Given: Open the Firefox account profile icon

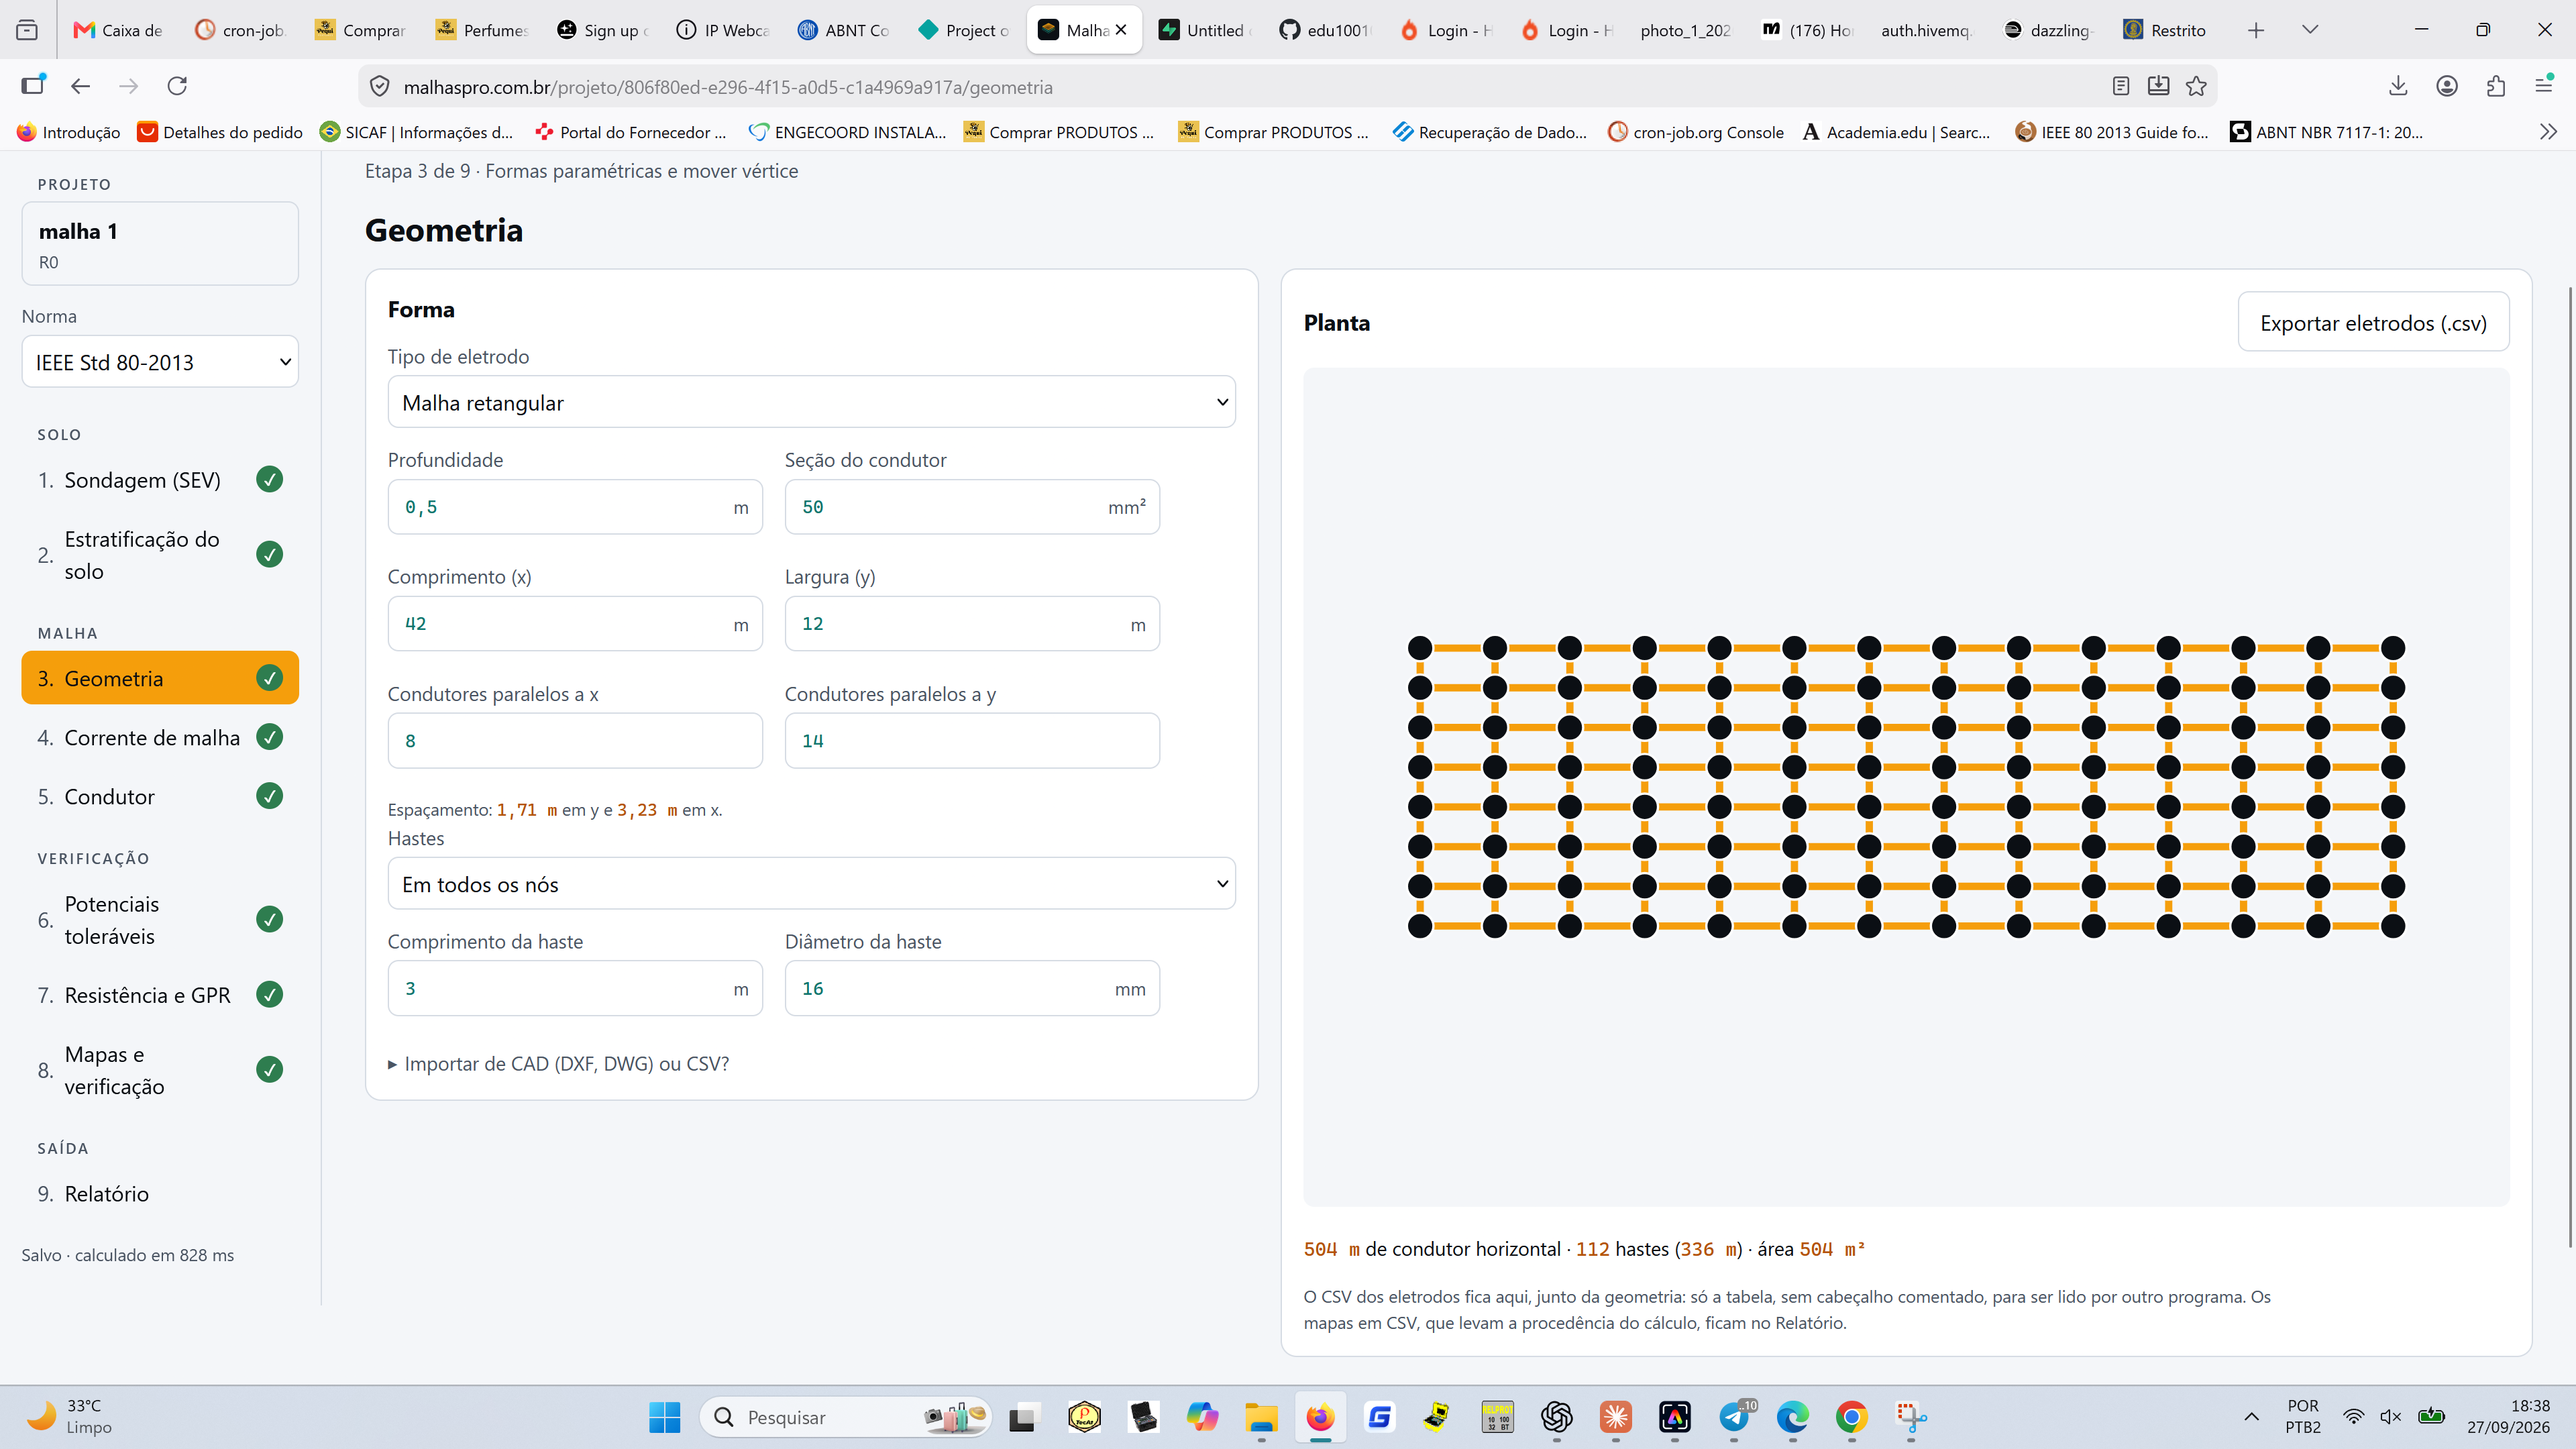Looking at the screenshot, I should pyautogui.click(x=2447, y=86).
